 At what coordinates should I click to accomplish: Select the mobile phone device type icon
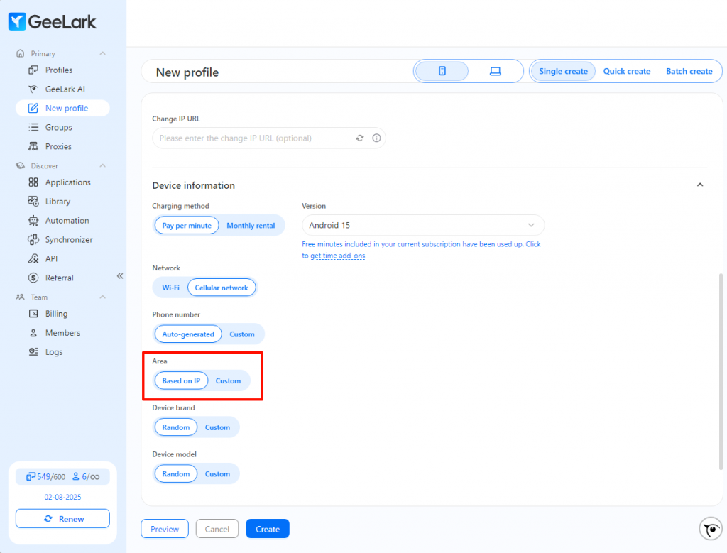tap(442, 71)
